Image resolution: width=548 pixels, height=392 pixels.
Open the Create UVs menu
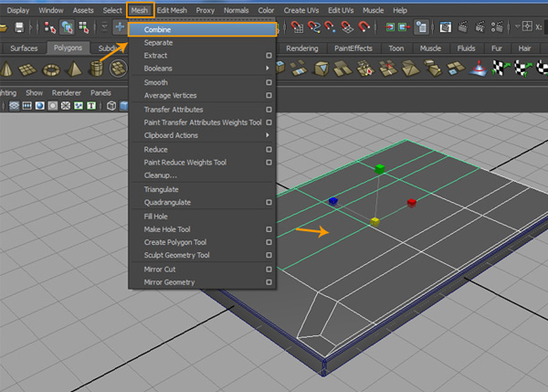coord(300,10)
